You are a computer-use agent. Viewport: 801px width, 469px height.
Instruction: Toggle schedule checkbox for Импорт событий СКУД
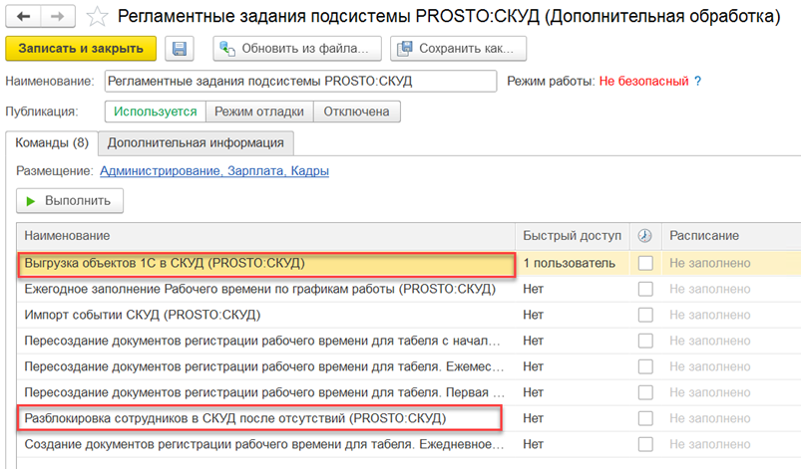coord(645,315)
